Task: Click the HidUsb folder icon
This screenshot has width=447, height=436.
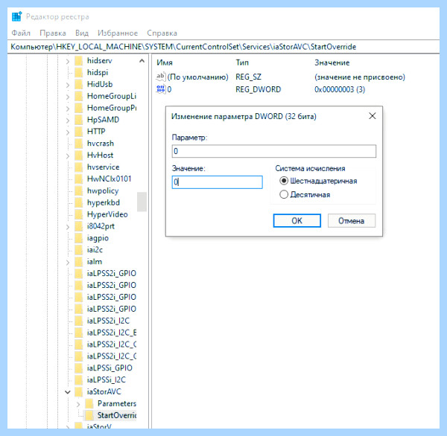Action: click(x=79, y=84)
